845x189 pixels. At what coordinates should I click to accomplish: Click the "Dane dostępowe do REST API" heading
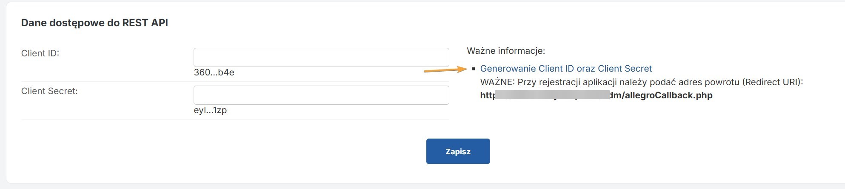(94, 23)
